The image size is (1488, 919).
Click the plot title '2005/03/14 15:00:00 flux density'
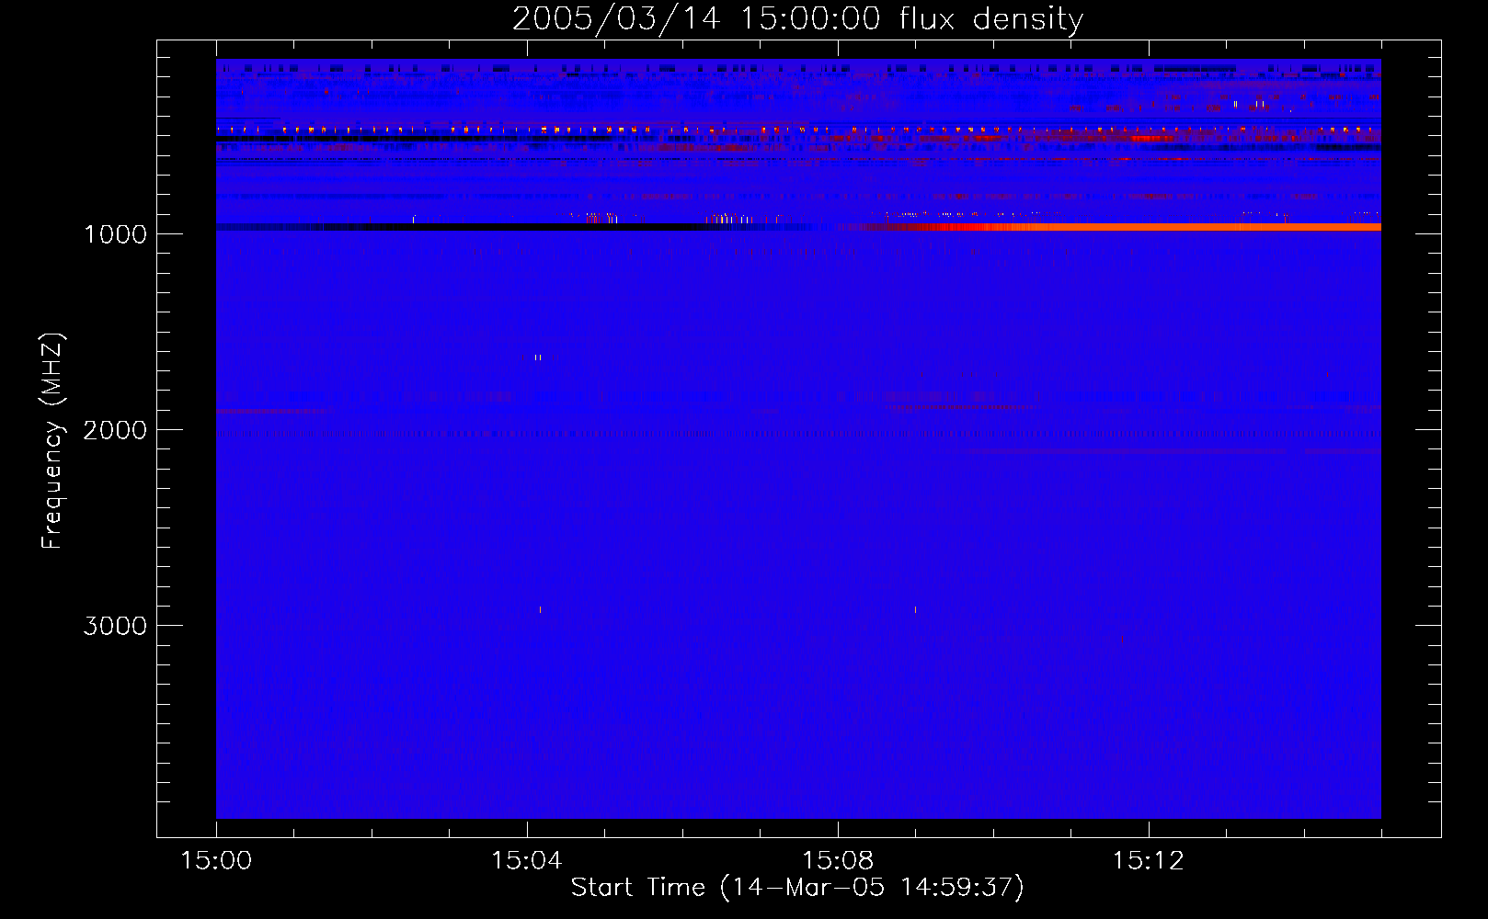tap(797, 18)
